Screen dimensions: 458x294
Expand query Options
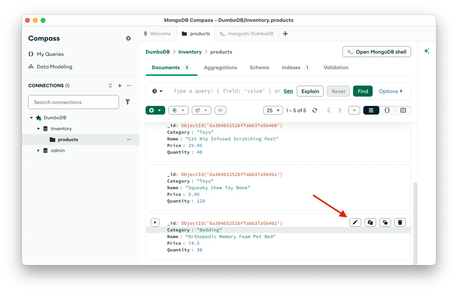point(391,91)
